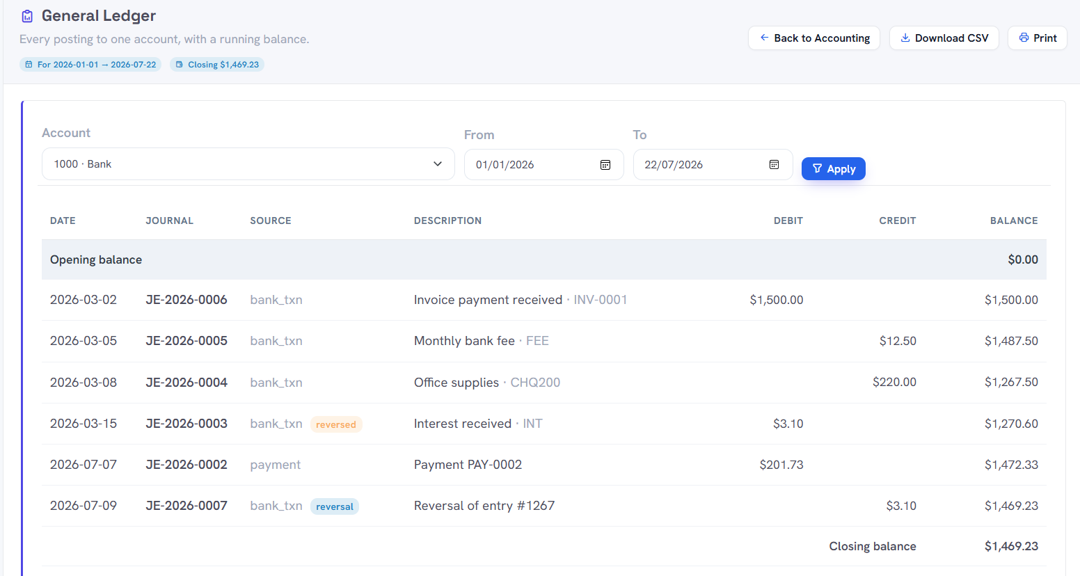This screenshot has width=1080, height=576.
Task: Click the blue 'reversal' badge
Action: [x=335, y=506]
